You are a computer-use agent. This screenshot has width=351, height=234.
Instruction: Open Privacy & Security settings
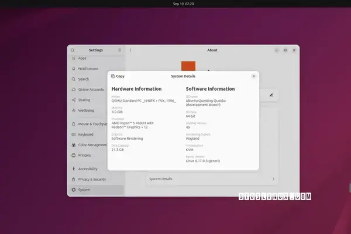point(96,179)
